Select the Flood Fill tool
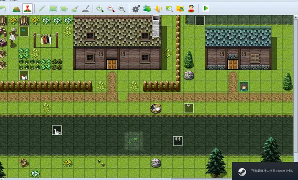The height and width of the screenshot is (180, 298). click(74, 8)
